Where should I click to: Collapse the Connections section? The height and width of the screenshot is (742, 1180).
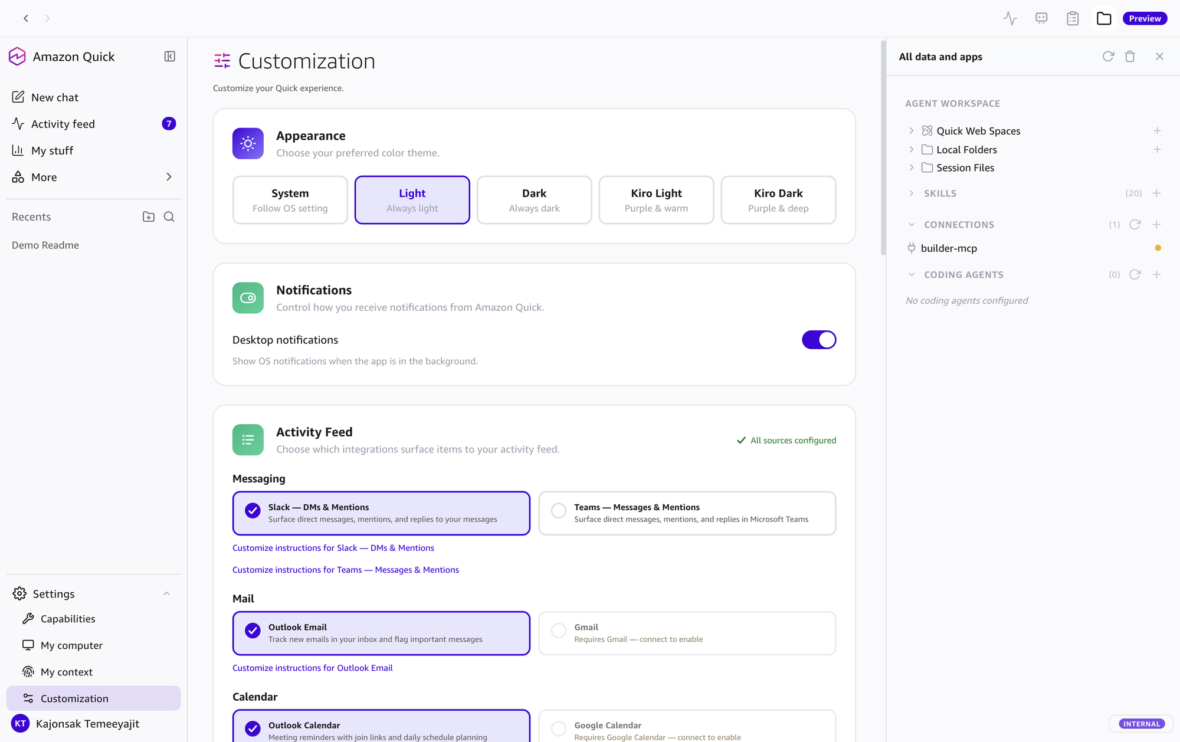click(x=912, y=225)
